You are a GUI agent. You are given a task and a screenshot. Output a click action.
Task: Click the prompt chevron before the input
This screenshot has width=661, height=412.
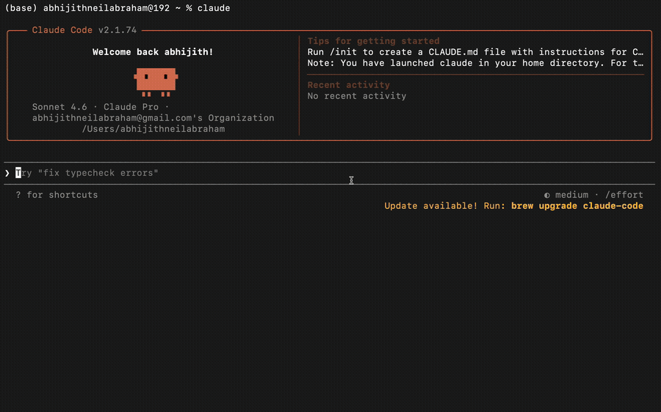[x=7, y=173]
